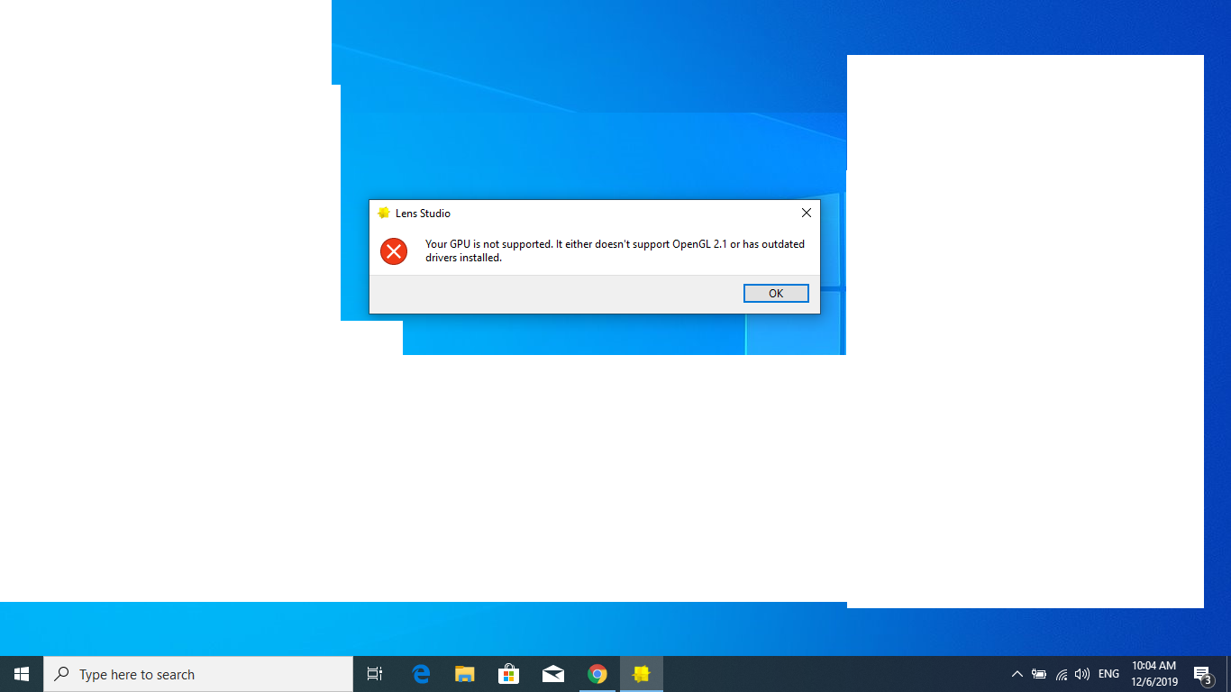The width and height of the screenshot is (1231, 692).
Task: Close the Lens Studio error dialog
Action: pyautogui.click(x=807, y=214)
